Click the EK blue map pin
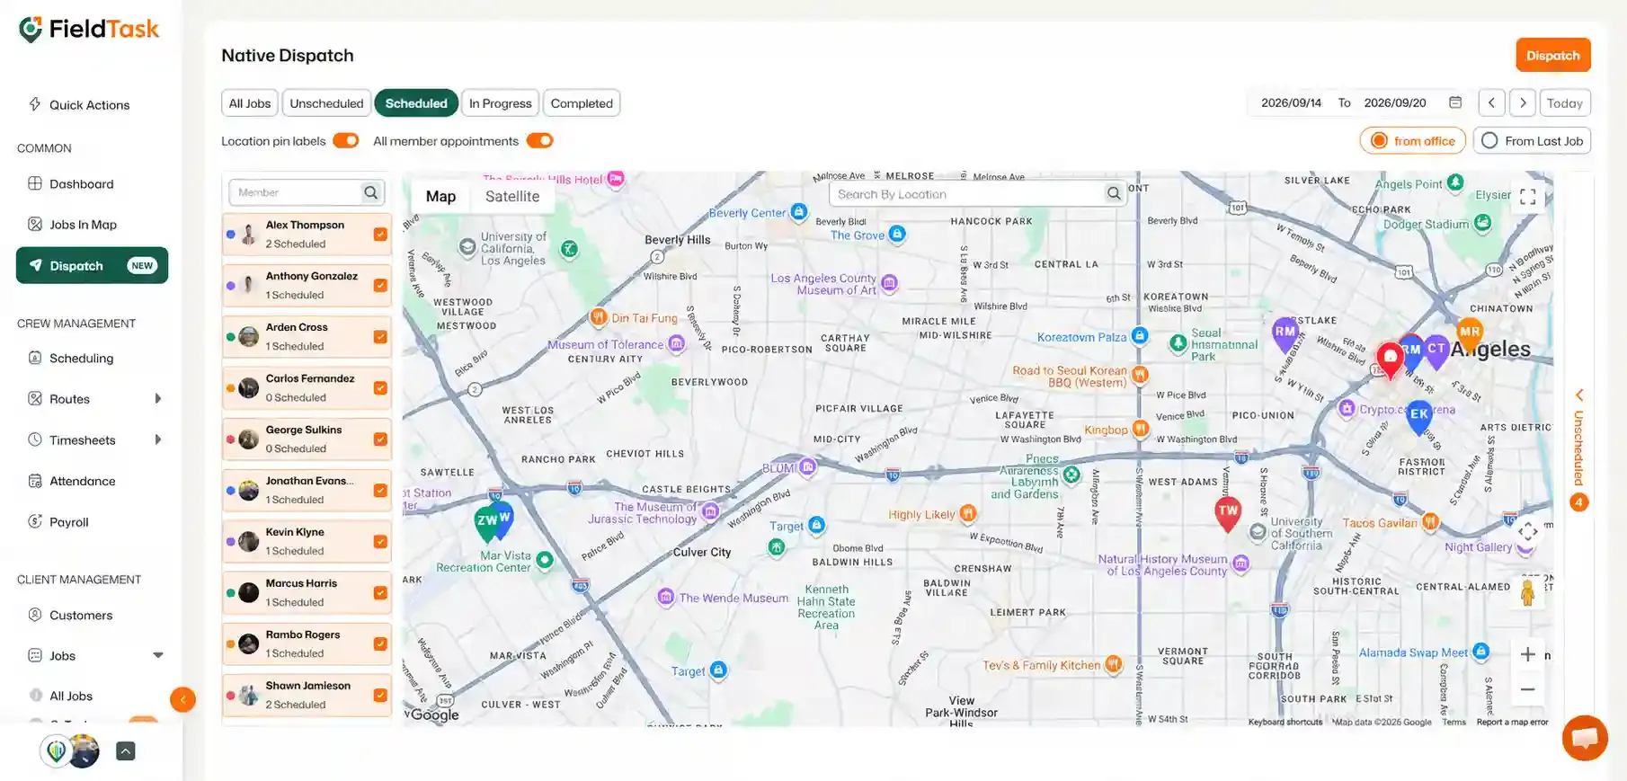1627x781 pixels. [x=1419, y=417]
